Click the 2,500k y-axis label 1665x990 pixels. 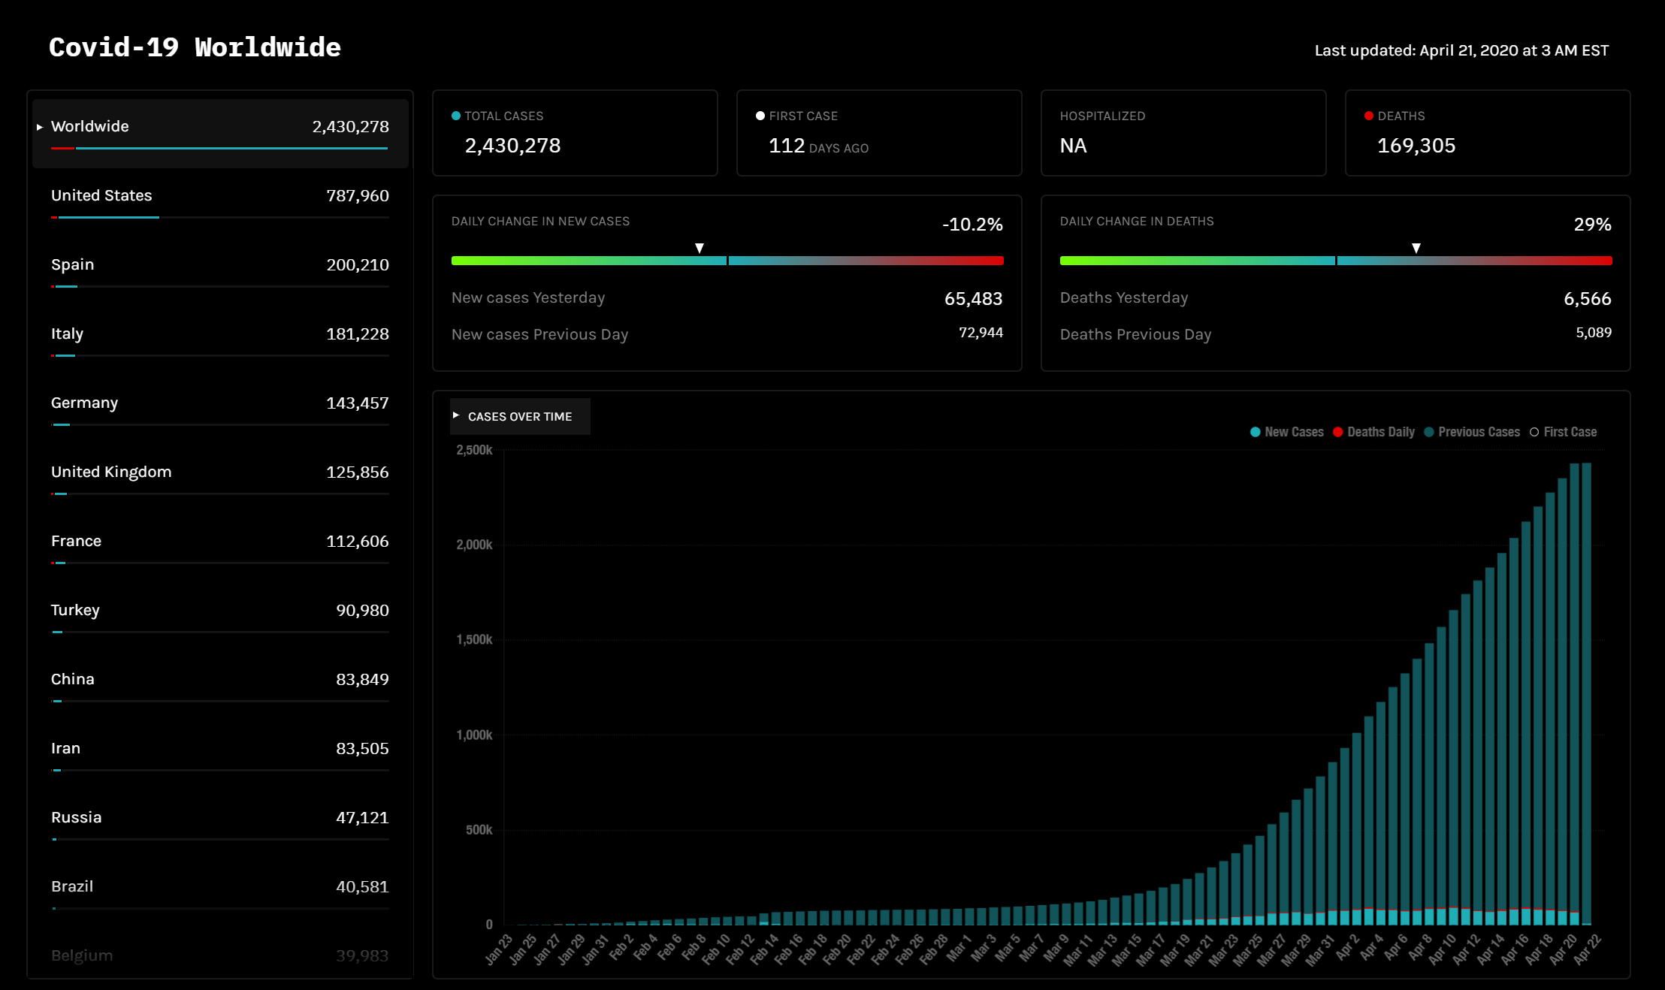pyautogui.click(x=474, y=450)
